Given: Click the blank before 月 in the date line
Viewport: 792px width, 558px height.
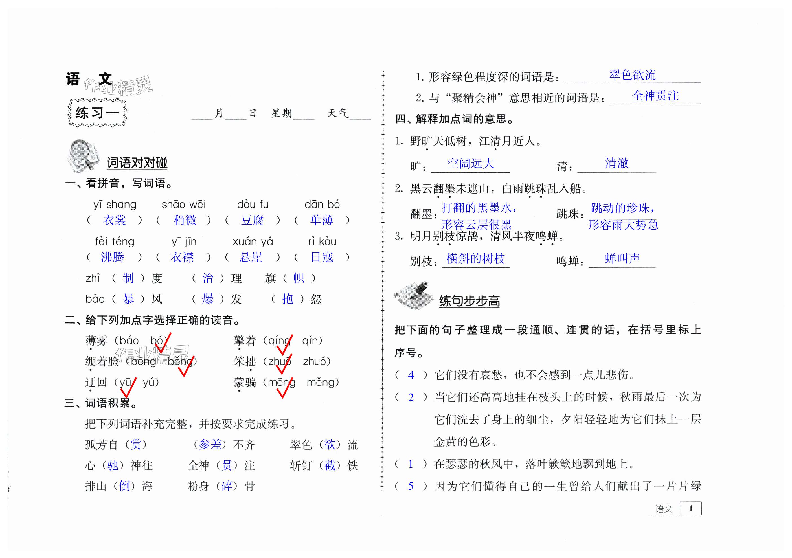Looking at the screenshot, I should tap(202, 114).
